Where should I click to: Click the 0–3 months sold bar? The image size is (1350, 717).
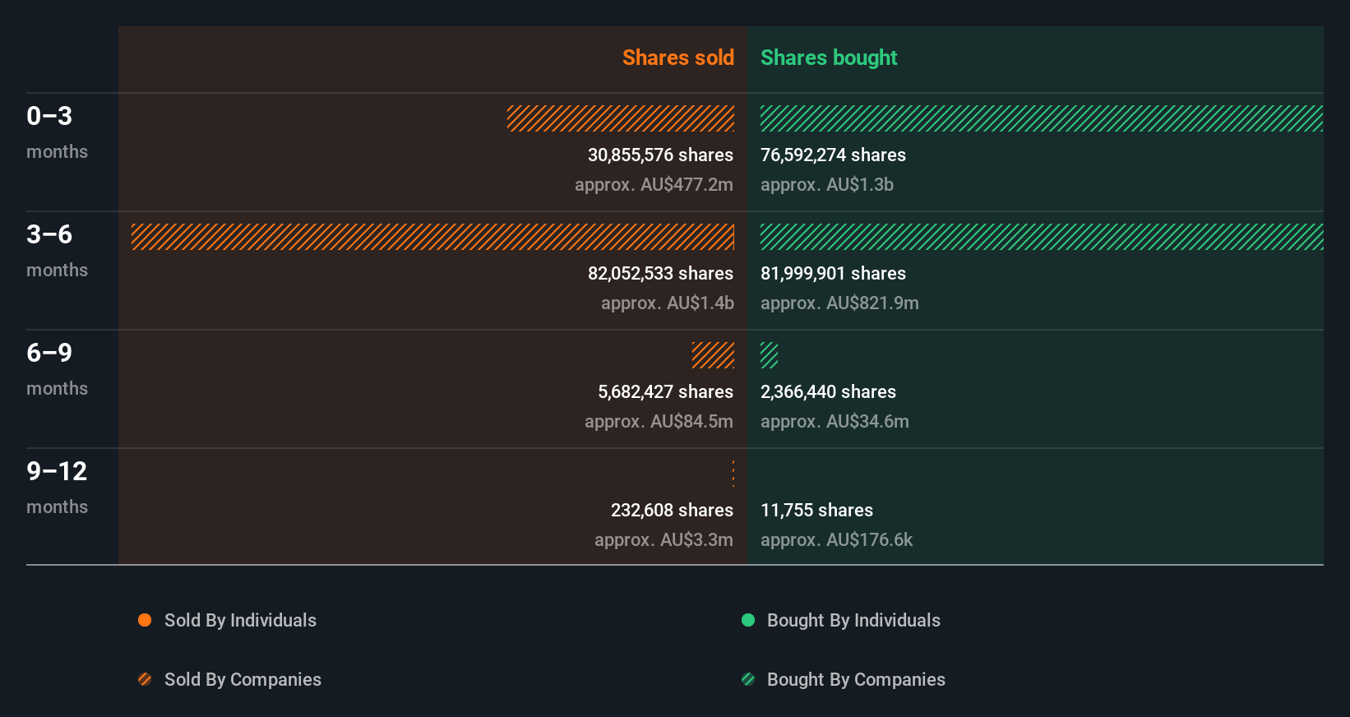click(621, 118)
